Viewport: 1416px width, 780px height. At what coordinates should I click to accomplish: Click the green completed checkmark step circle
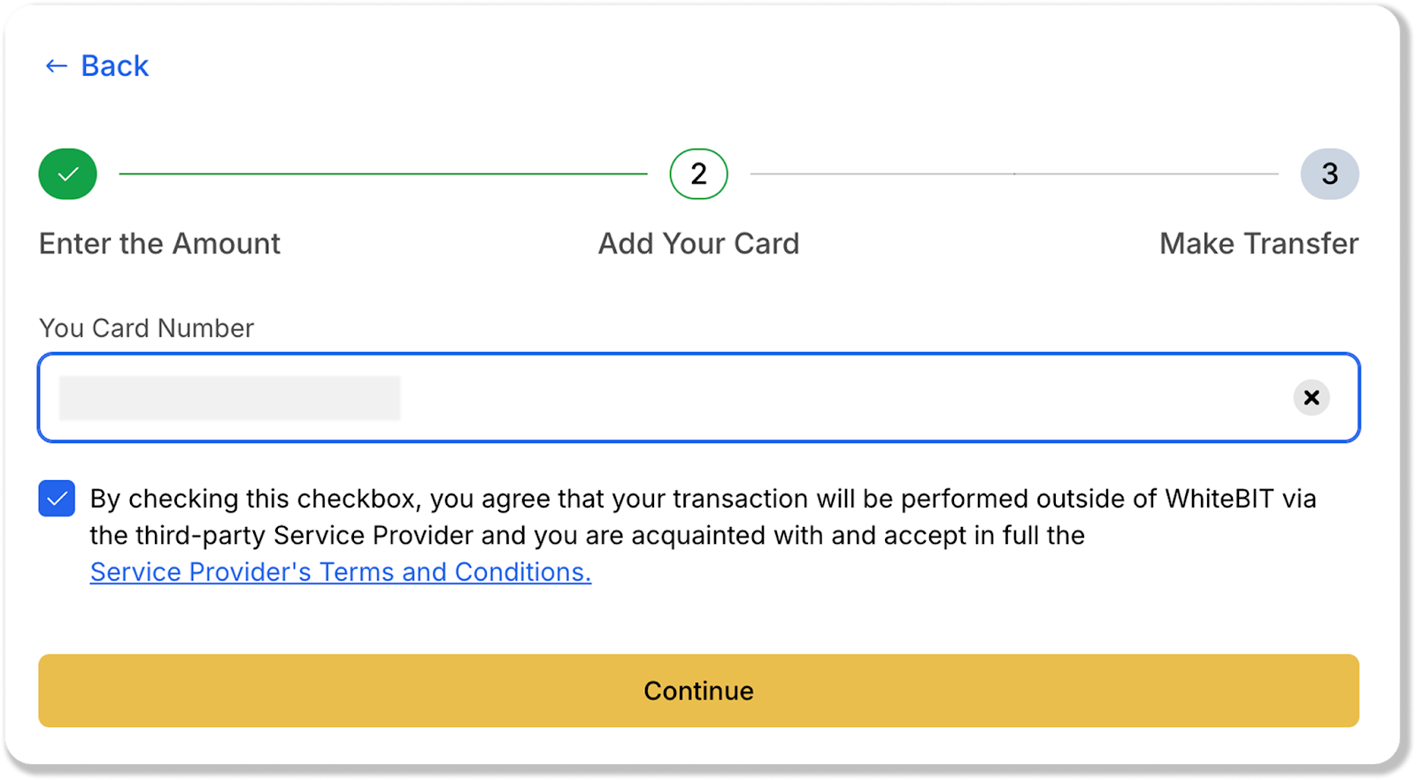(x=67, y=174)
